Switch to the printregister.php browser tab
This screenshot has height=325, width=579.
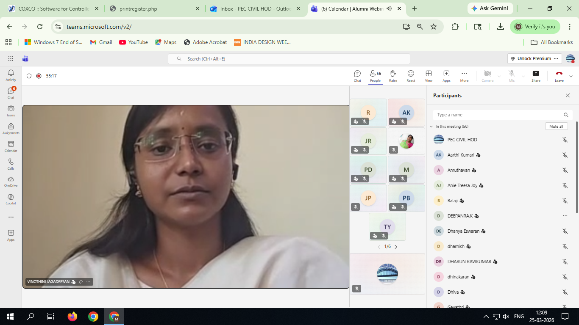click(x=155, y=8)
